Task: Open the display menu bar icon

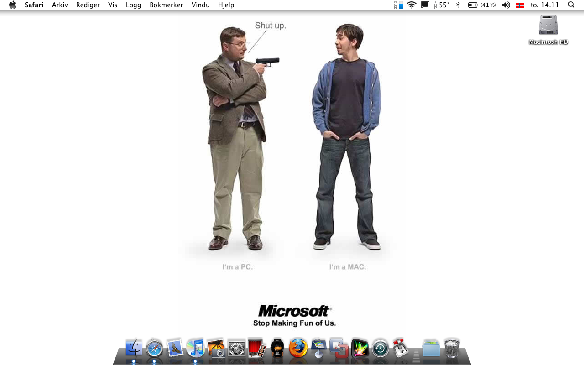Action: 425,5
